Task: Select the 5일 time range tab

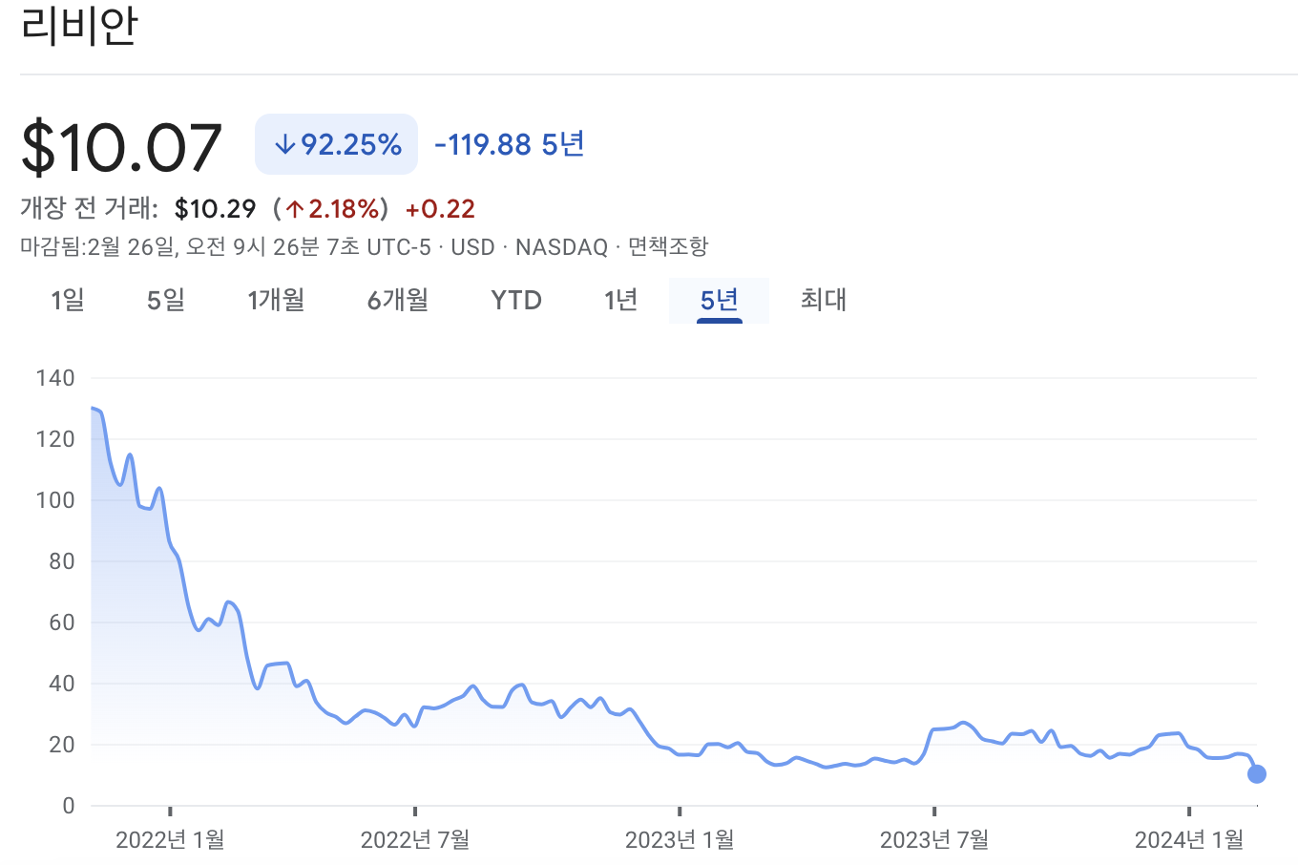Action: click(166, 300)
